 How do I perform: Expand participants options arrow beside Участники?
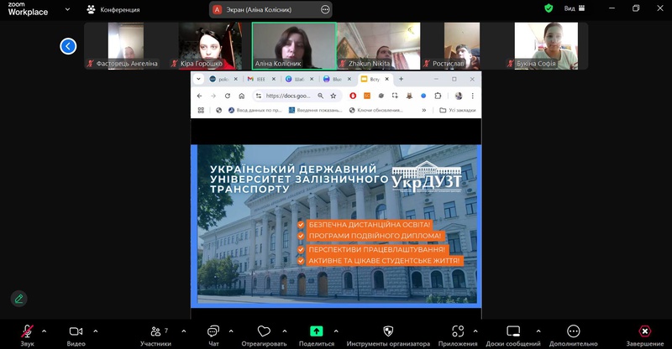point(184,331)
